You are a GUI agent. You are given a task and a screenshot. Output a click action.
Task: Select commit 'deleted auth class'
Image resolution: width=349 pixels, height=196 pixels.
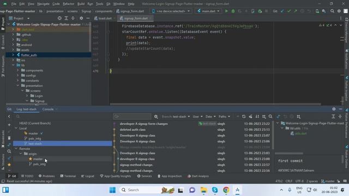point(133,130)
